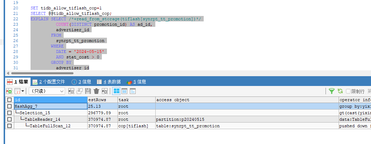This screenshot has width=371, height=144.
Task: Click the 25.13 estRows cell
Action: [x=103, y=107]
